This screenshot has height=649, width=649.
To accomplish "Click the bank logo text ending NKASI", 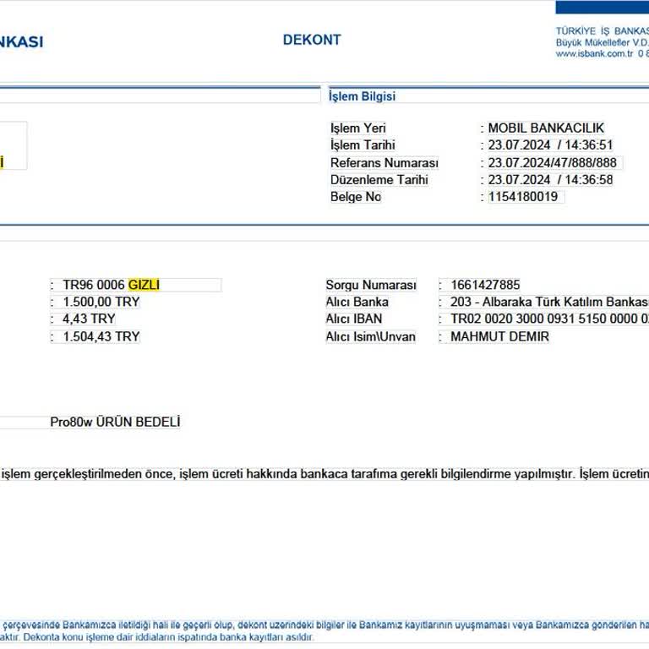I will pyautogui.click(x=21, y=41).
